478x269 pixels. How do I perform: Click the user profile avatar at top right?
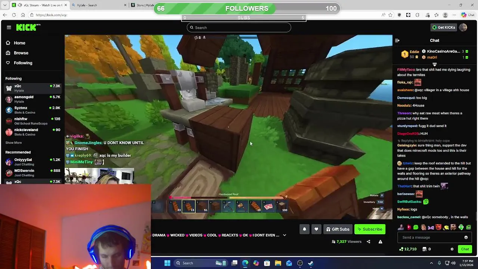point(463,27)
